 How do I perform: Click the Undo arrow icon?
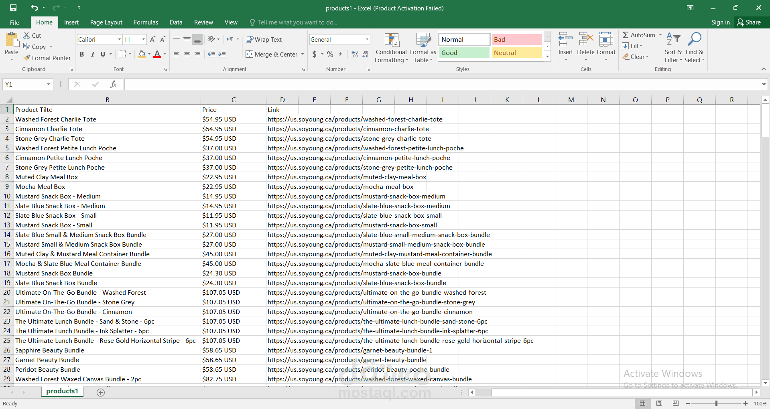pos(35,8)
